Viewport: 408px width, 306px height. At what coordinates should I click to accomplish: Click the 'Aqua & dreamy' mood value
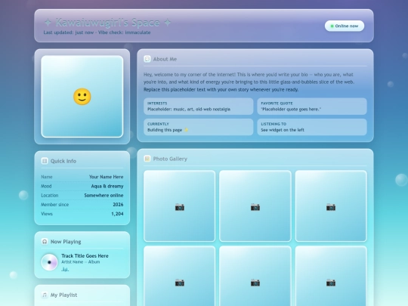click(x=107, y=187)
